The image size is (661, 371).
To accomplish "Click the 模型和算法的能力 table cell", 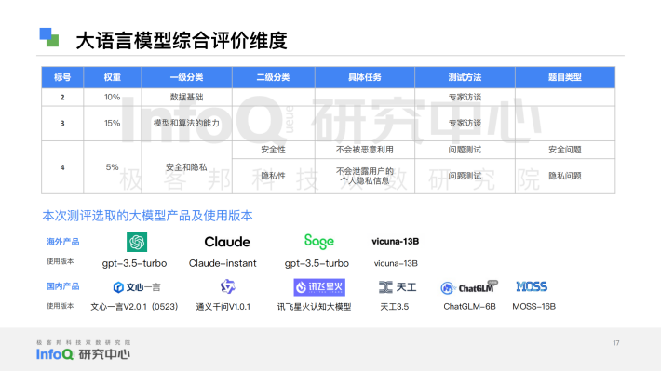I will tap(187, 123).
